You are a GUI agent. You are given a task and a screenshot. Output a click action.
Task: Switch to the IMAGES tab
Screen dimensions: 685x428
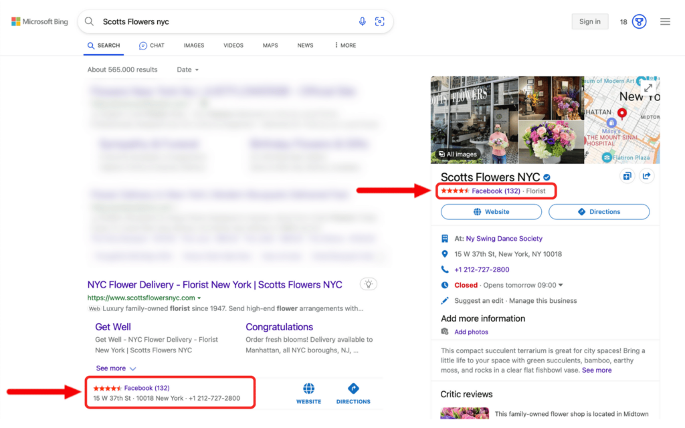pos(193,45)
